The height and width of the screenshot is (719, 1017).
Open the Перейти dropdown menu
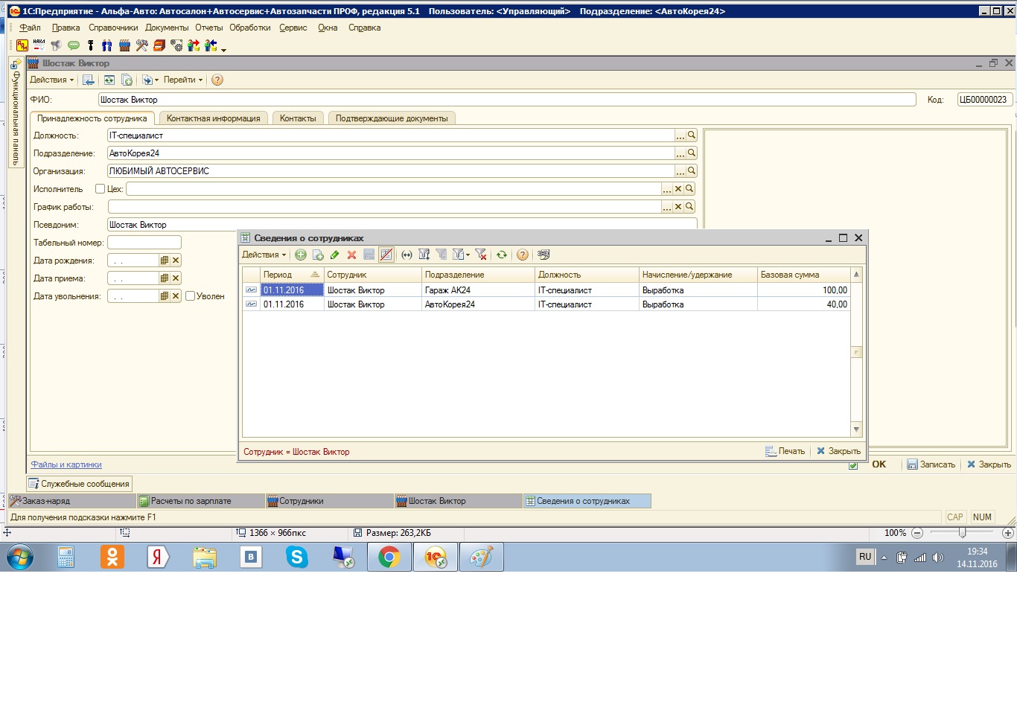click(183, 80)
